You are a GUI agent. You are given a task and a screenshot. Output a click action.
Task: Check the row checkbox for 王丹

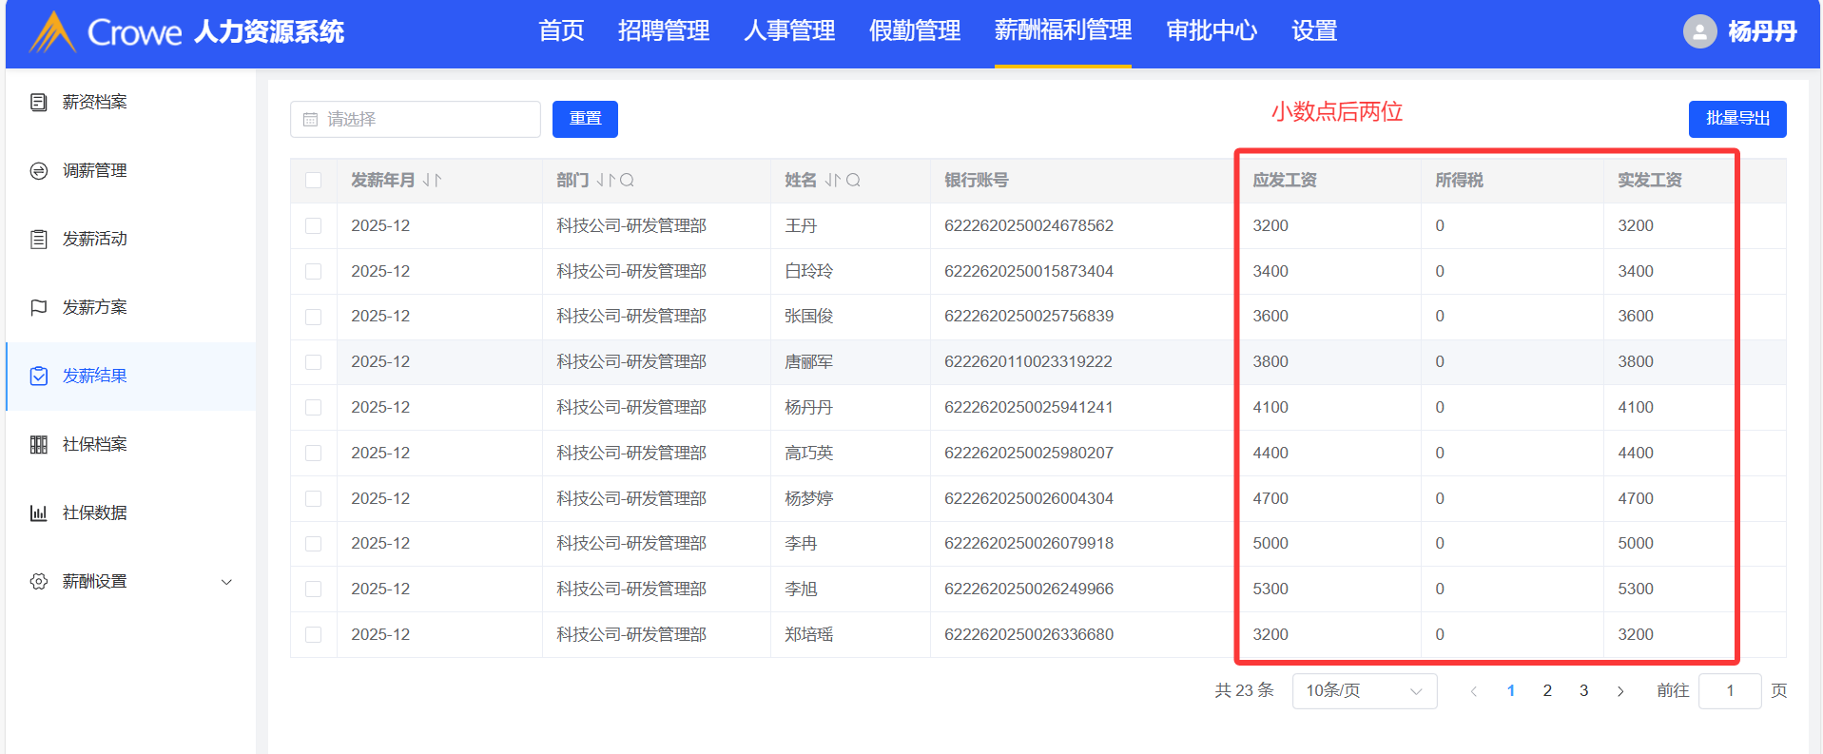313,225
